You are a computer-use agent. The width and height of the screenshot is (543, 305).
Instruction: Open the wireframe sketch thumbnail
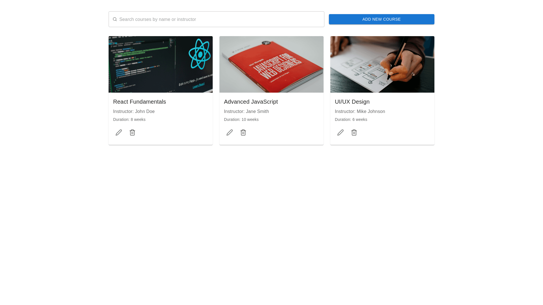pos(382,64)
